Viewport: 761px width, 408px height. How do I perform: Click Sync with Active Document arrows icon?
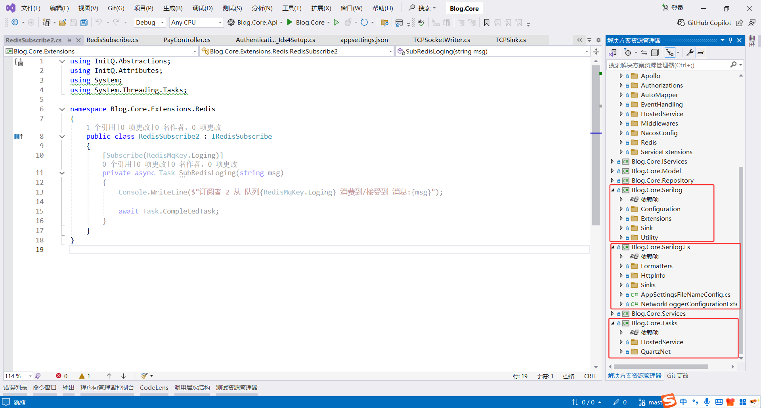tap(644, 53)
